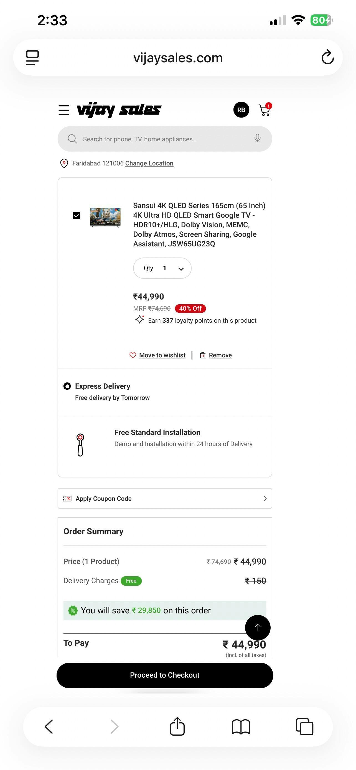356x770 pixels.
Task: Open the Safari share sheet
Action: point(177,726)
